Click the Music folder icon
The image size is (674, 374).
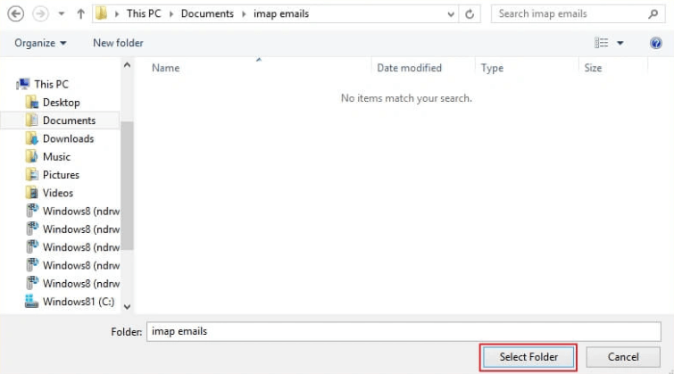tap(32, 156)
